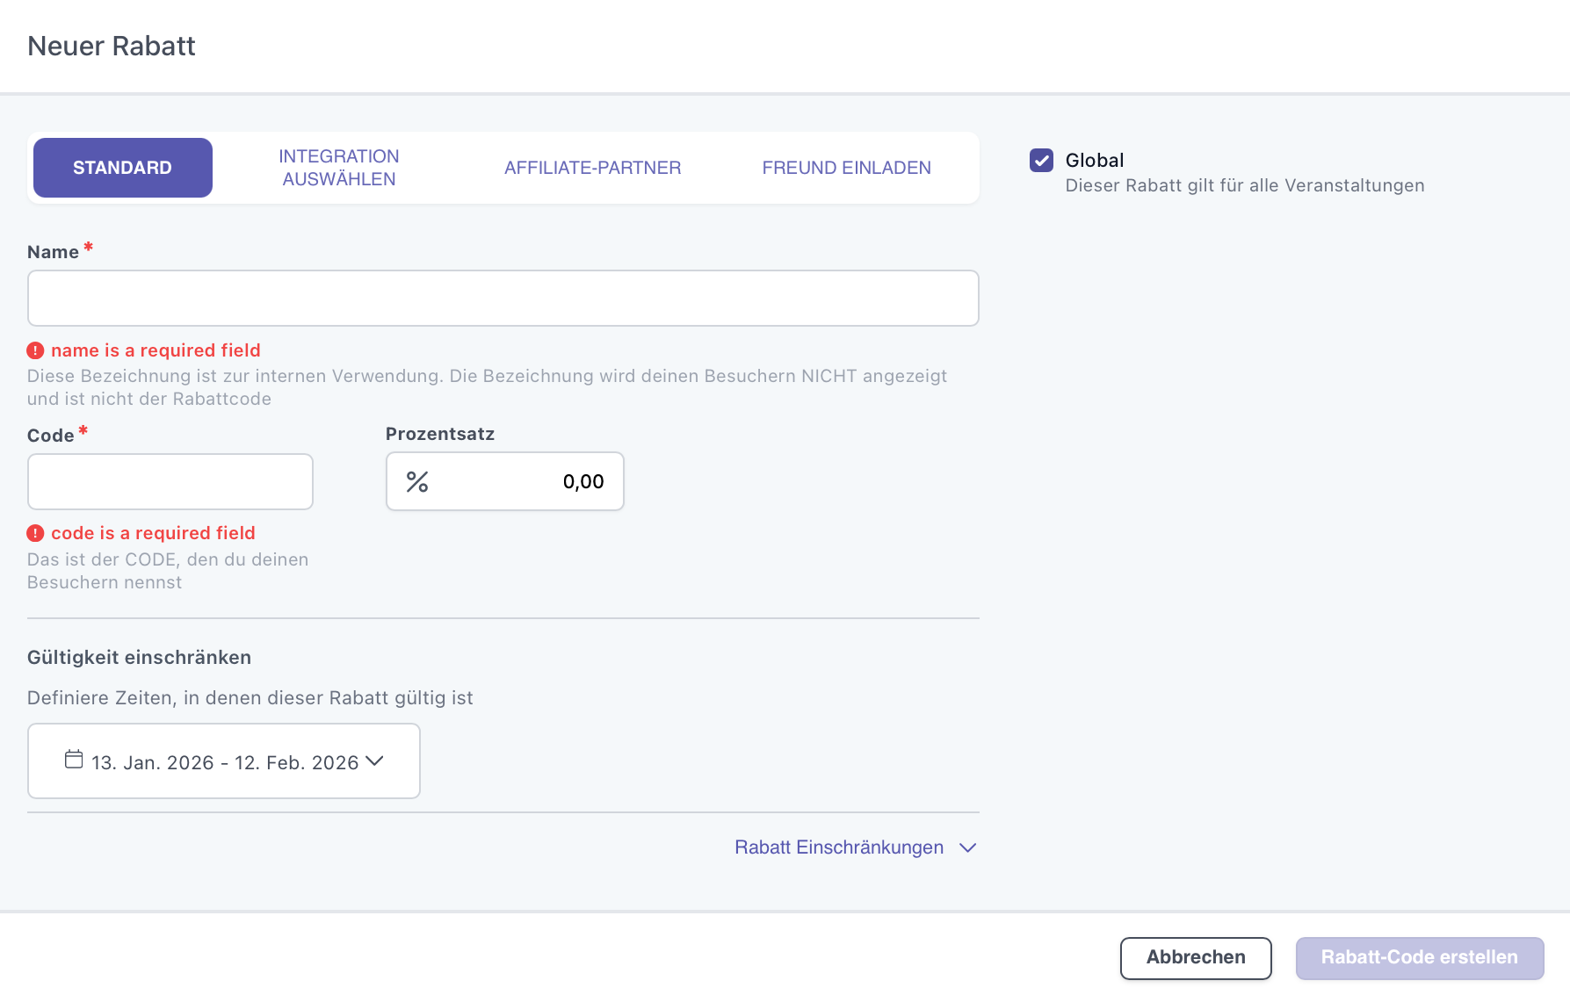This screenshot has width=1570, height=995.
Task: Open the AFFILIATE-PARTNER tab
Action: point(592,168)
